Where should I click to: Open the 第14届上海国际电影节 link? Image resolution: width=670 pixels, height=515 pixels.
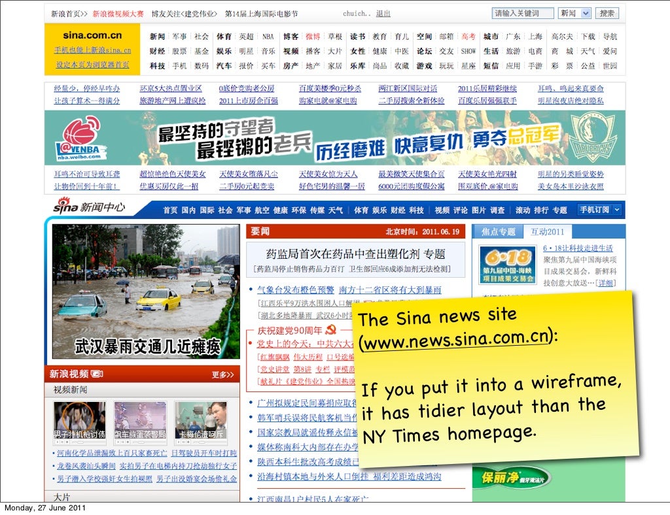click(x=262, y=14)
